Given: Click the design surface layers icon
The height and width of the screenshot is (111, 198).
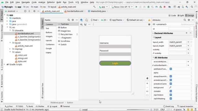Looking at the screenshot, I should 81,20.
